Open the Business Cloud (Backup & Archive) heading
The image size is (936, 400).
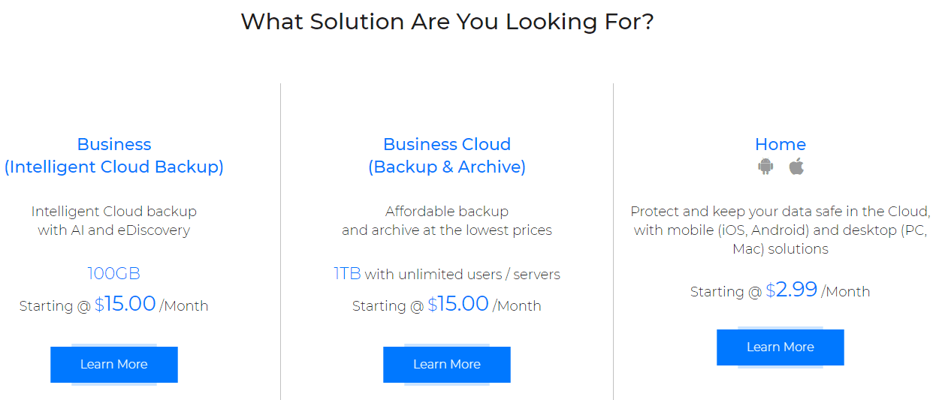(x=447, y=155)
